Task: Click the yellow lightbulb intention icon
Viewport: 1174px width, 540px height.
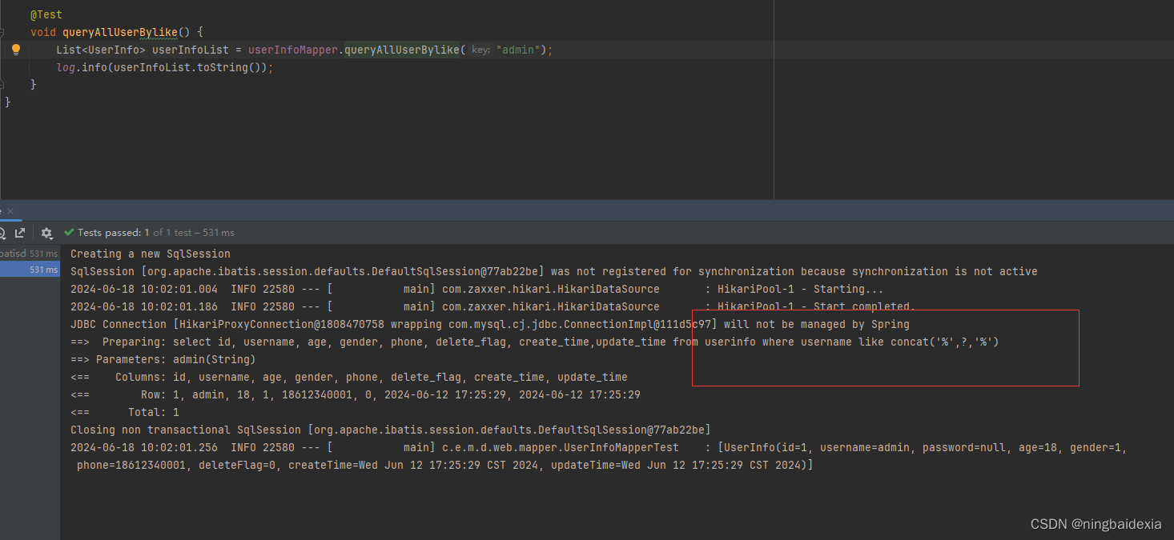Action: point(15,50)
